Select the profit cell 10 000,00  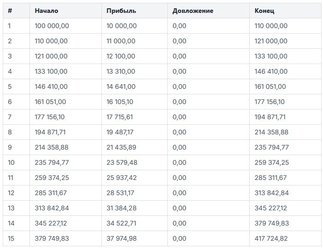pyautogui.click(x=121, y=26)
